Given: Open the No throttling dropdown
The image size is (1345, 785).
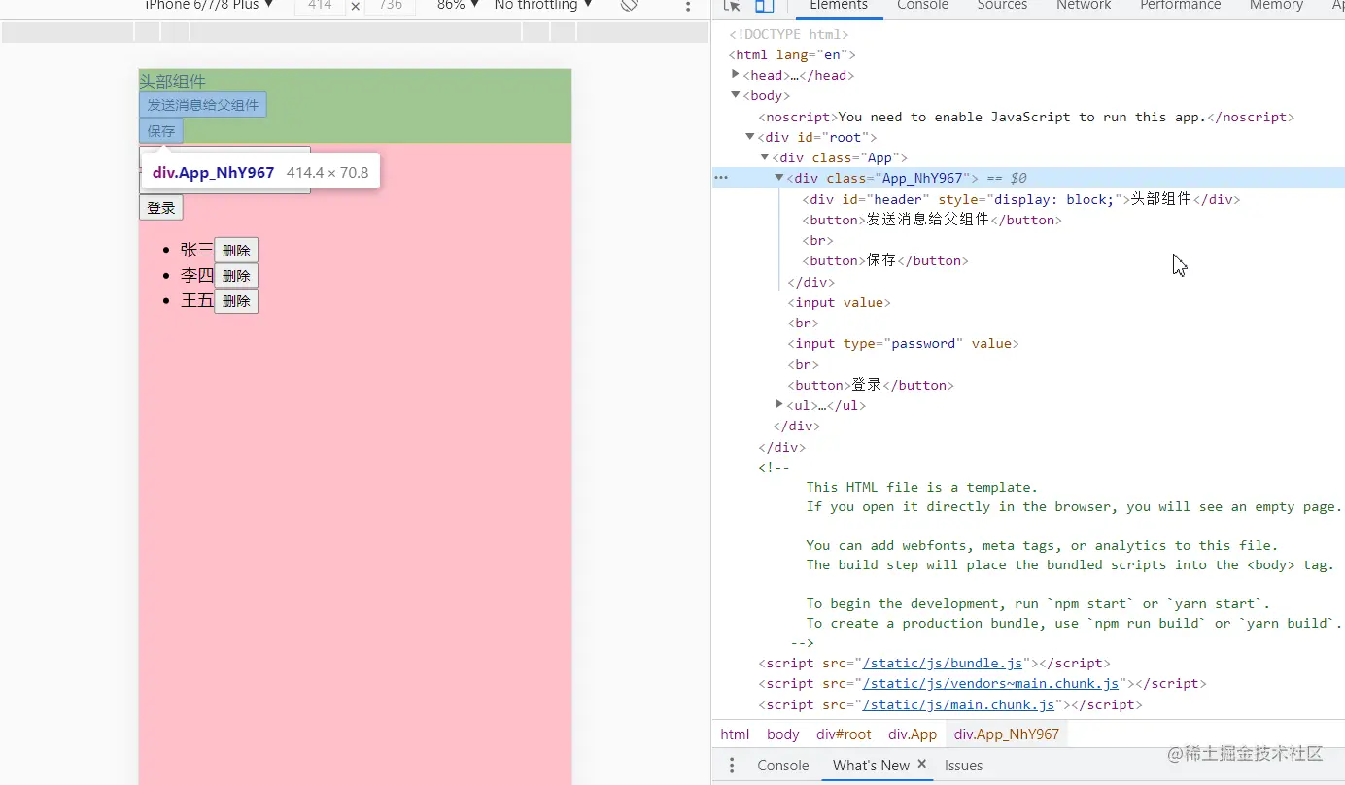Looking at the screenshot, I should tap(543, 5).
